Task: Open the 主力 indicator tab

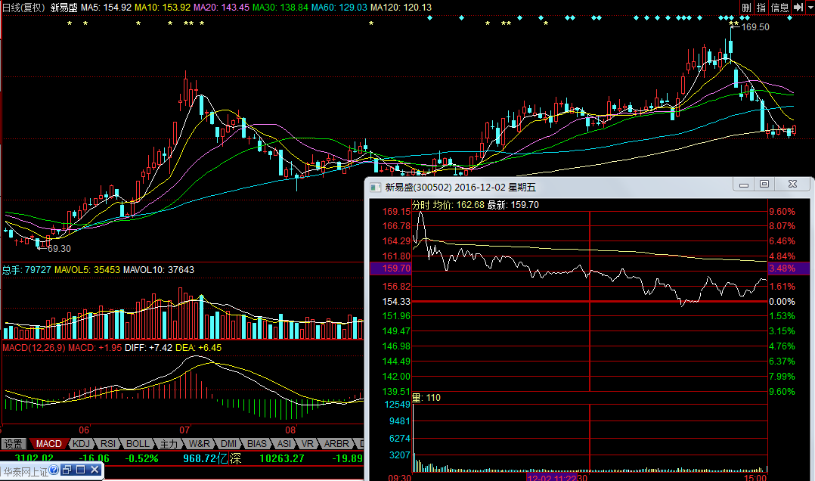Action: point(169,443)
